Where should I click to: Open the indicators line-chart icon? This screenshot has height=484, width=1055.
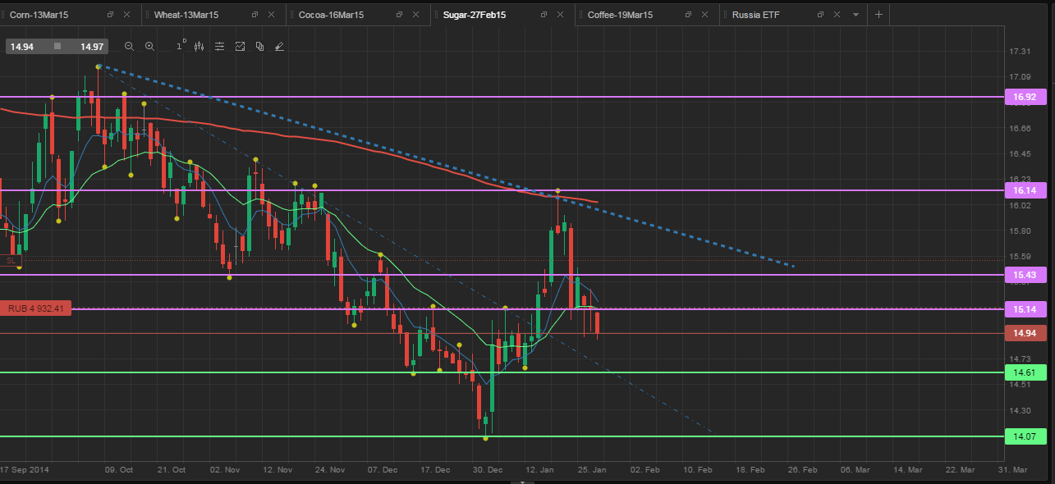point(240,47)
